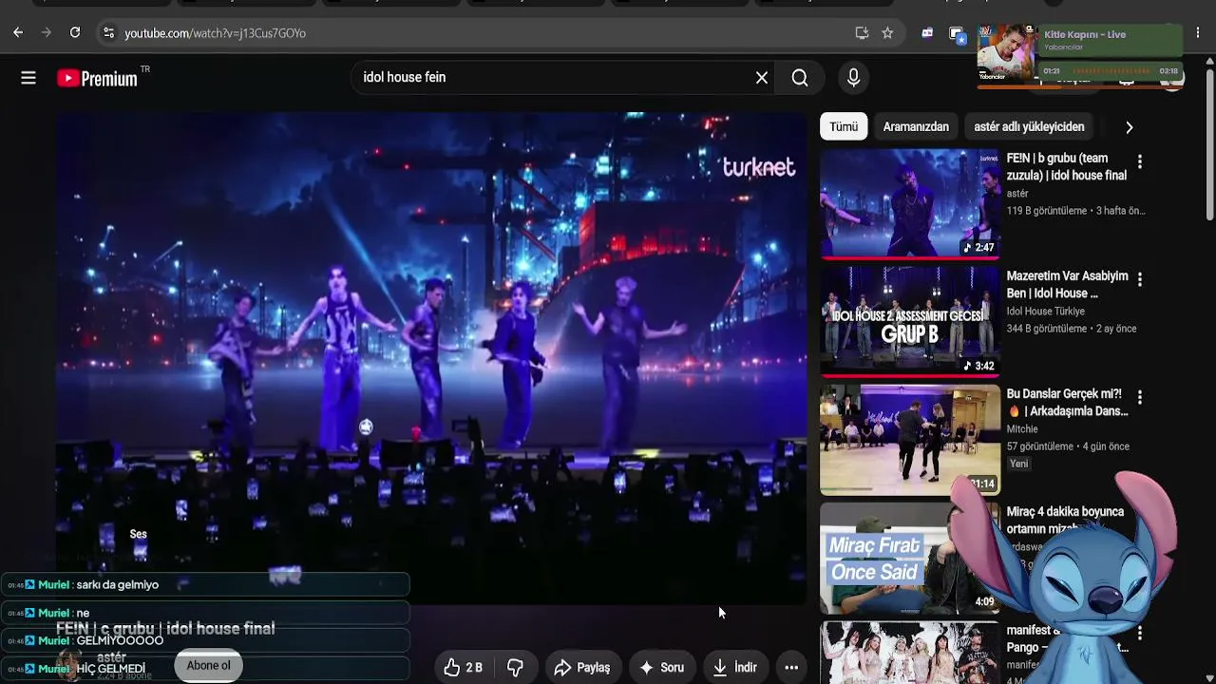Click title 'Bu Danslar Gerçek mi?!'
Image resolution: width=1216 pixels, height=684 pixels.
(1068, 403)
